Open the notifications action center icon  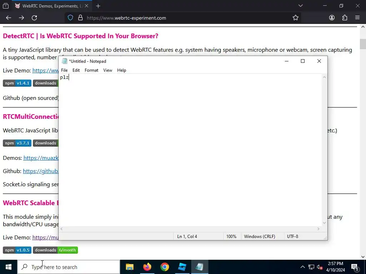click(355, 267)
